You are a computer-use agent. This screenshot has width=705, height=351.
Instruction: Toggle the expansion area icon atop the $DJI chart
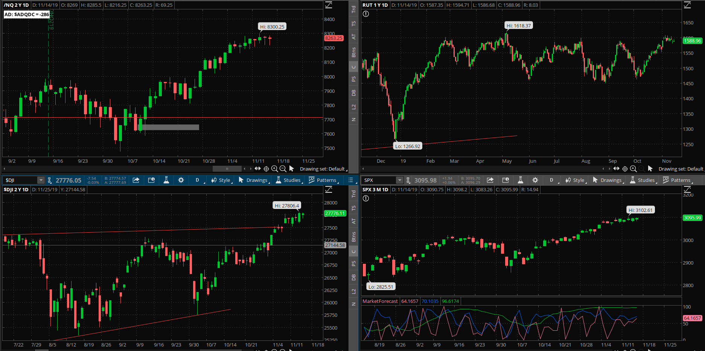pos(329,189)
